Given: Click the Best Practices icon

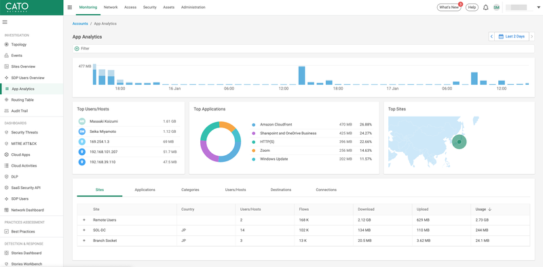Looking at the screenshot, I should tap(7, 231).
